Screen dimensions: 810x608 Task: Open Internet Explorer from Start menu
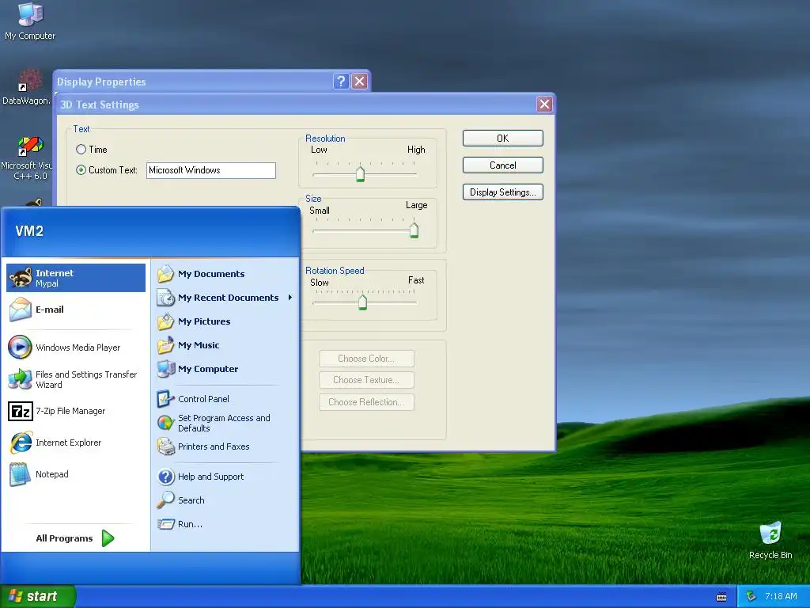[76, 443]
